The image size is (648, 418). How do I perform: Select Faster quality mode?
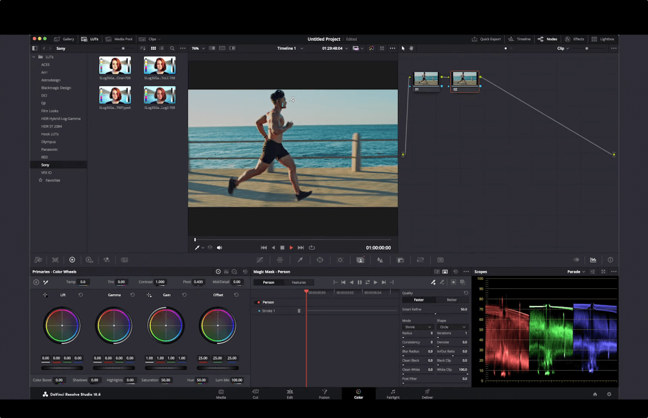click(419, 300)
